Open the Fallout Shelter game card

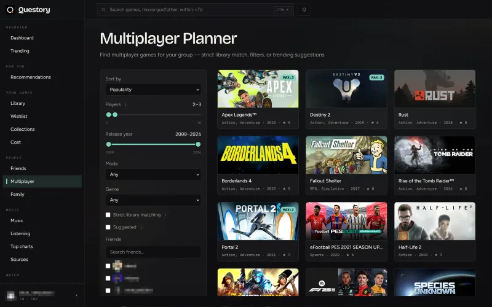346,165
